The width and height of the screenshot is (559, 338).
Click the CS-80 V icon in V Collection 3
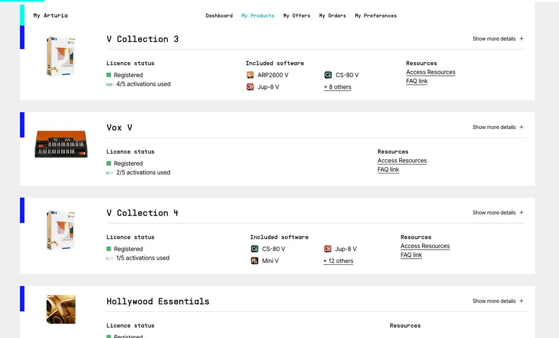click(328, 75)
